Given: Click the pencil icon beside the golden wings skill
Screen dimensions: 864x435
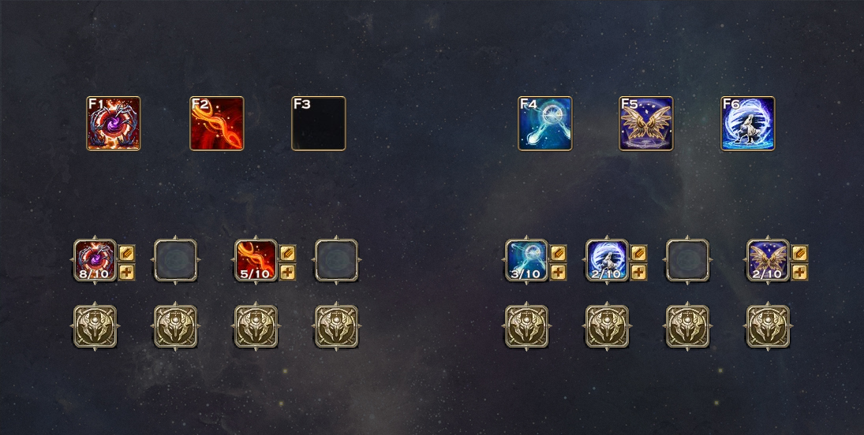Looking at the screenshot, I should click(x=800, y=253).
